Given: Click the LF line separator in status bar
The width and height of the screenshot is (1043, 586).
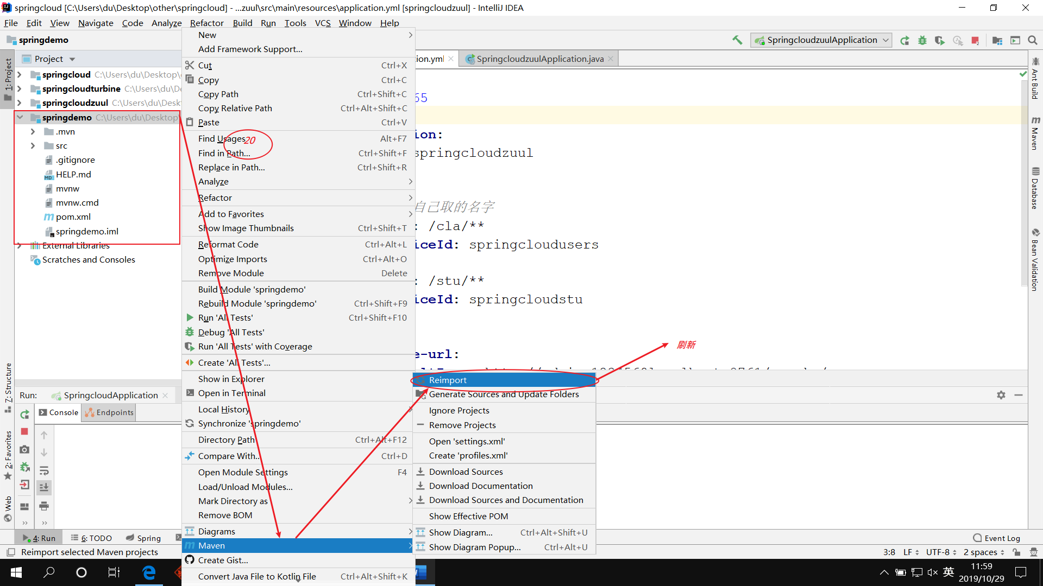Looking at the screenshot, I should (x=911, y=552).
